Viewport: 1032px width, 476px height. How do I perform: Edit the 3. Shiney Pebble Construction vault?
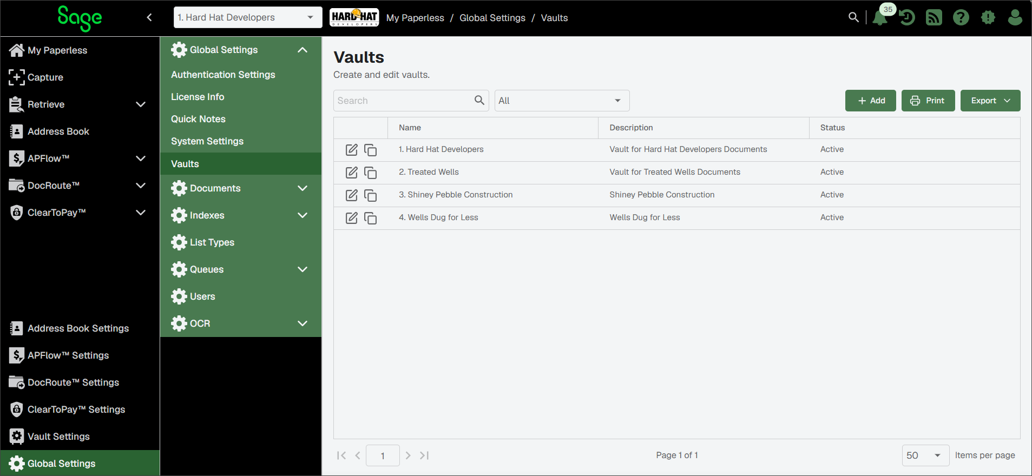(x=352, y=195)
